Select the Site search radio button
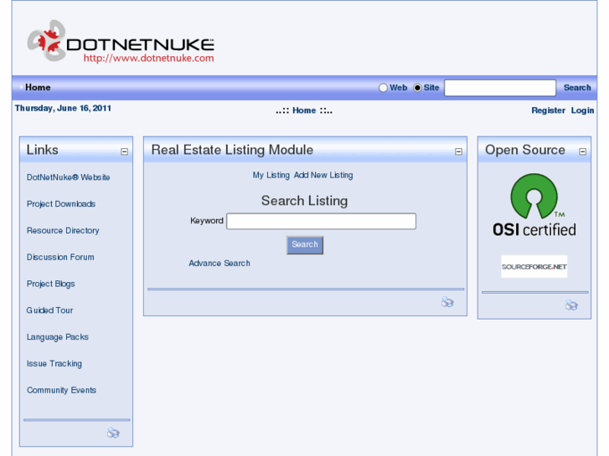609x456 pixels. tap(417, 88)
